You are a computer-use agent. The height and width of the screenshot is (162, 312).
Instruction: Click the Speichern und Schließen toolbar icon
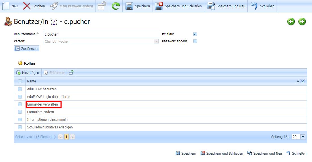tap(159, 6)
